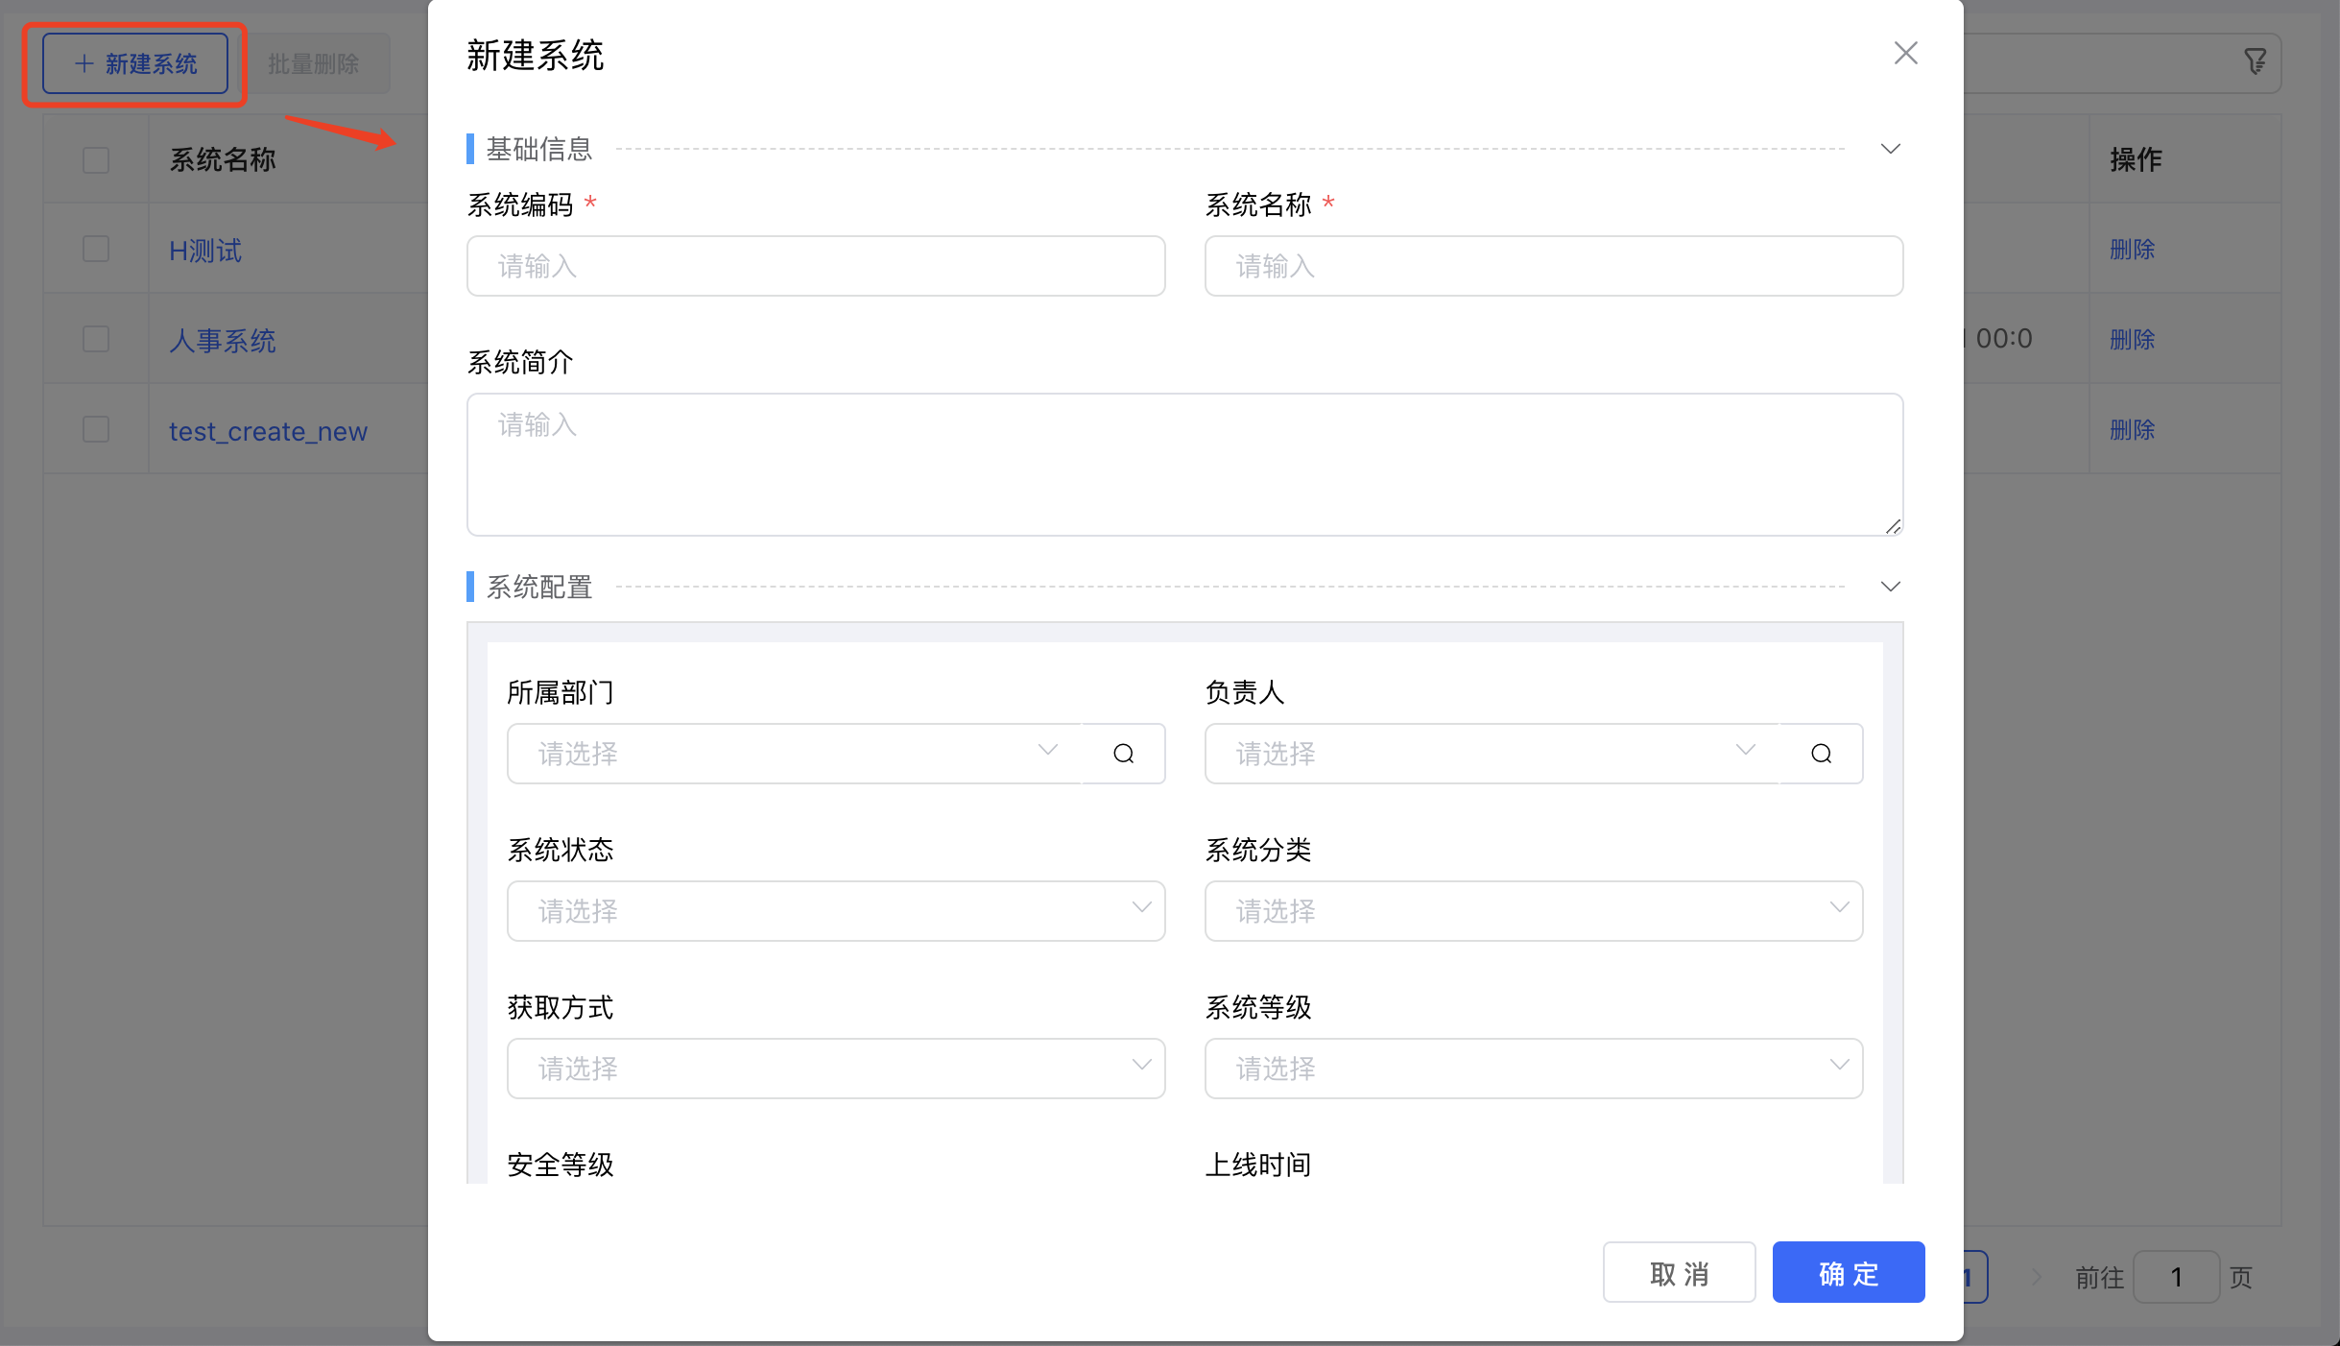Viewport: 2340px width, 1346px height.
Task: Open the 系统等级 dropdown
Action: [x=1531, y=1069]
